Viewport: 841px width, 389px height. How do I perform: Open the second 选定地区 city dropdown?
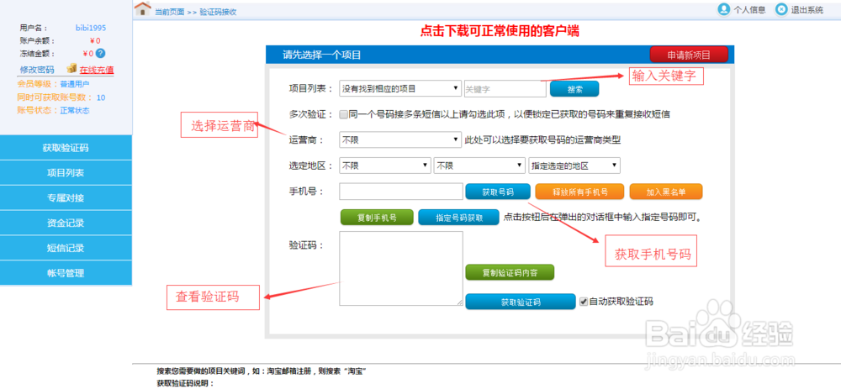479,166
